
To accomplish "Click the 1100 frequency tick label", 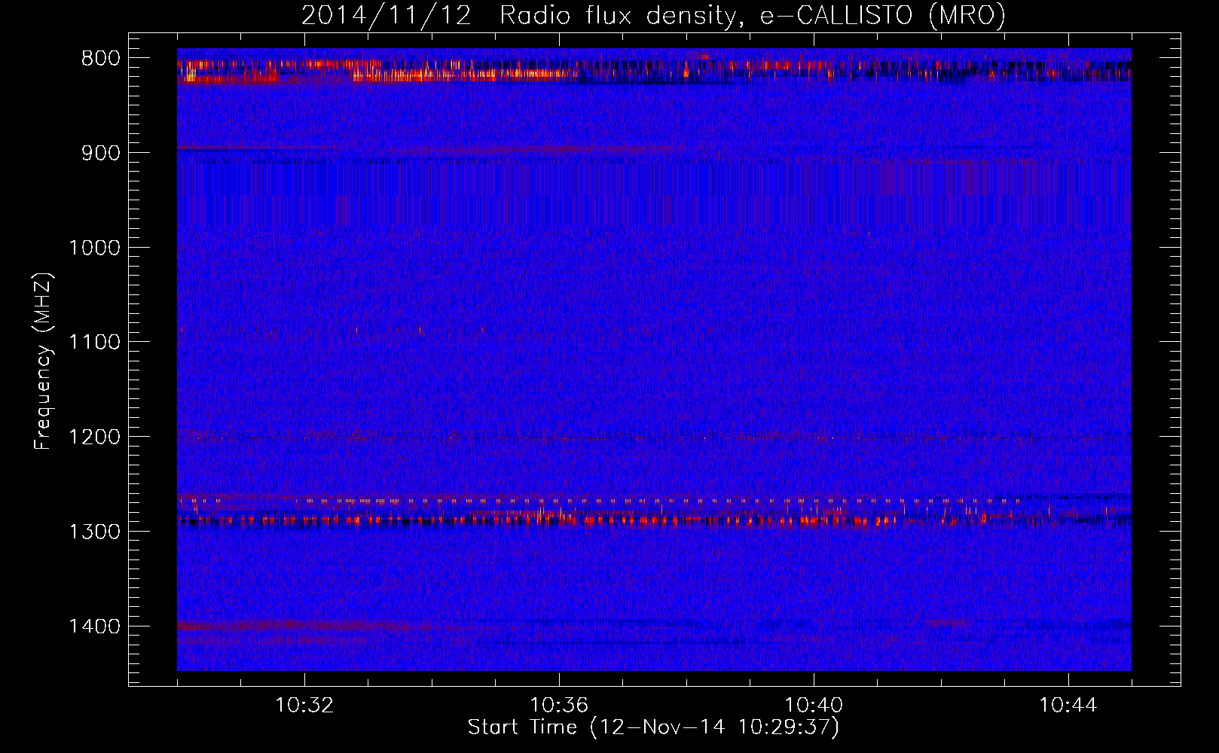I will [x=95, y=343].
